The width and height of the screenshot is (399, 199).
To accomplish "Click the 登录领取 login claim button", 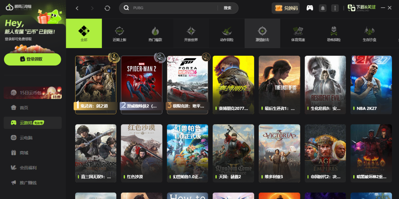I will pyautogui.click(x=33, y=59).
